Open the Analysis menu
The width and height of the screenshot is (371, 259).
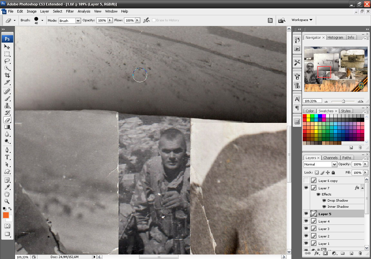[x=84, y=11]
